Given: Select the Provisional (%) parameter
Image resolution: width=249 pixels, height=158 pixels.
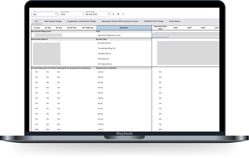Looking at the screenshot, I should pos(103,59).
